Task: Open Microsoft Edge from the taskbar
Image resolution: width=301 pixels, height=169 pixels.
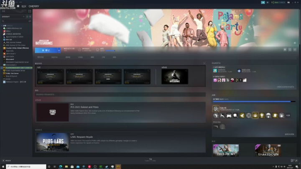Action: click(61, 166)
